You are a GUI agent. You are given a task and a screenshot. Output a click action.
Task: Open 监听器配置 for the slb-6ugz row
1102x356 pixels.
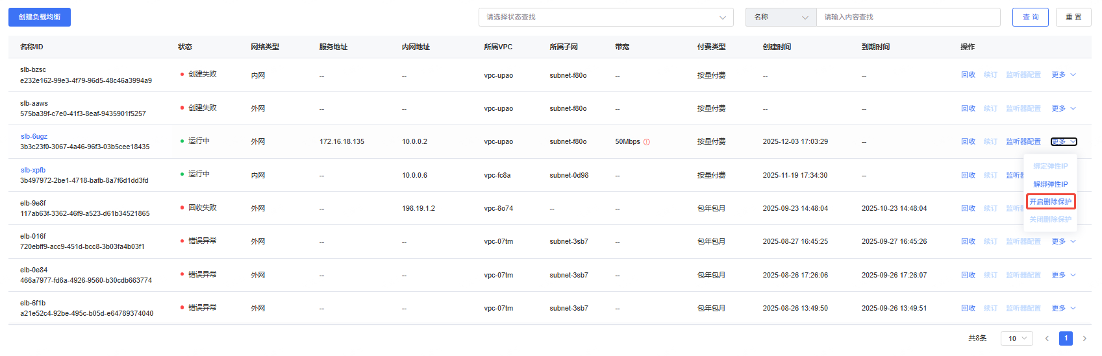tap(1023, 142)
